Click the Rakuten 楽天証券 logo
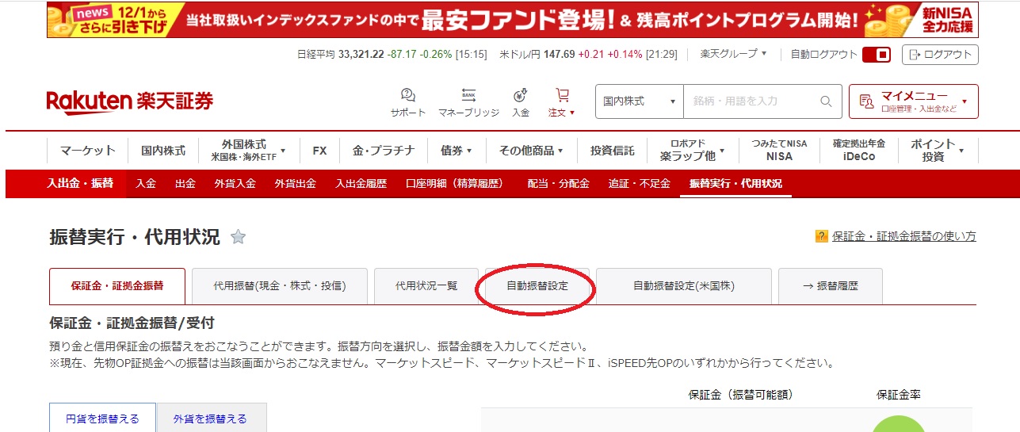 point(130,101)
